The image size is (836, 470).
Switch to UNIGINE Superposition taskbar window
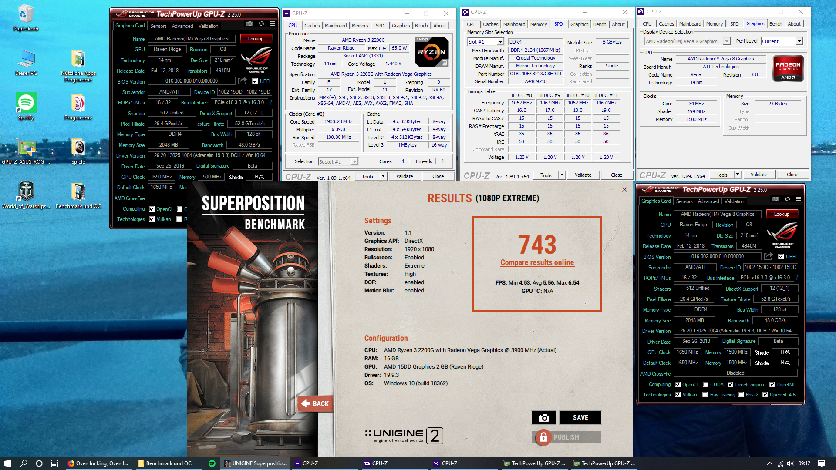pyautogui.click(x=255, y=463)
